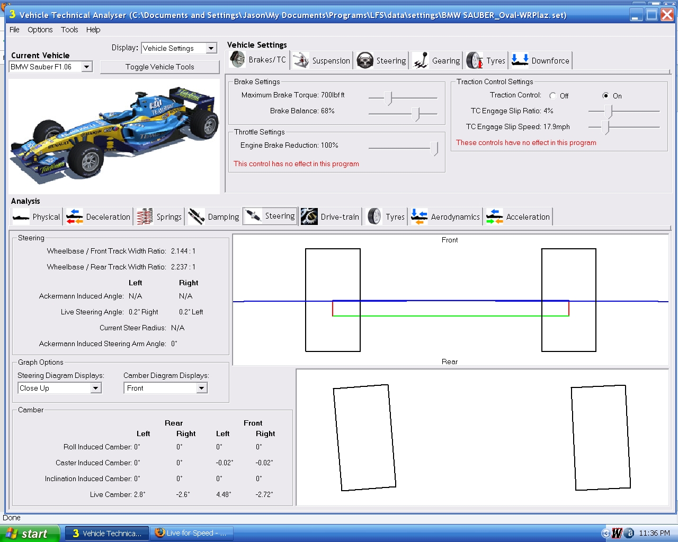Click the Suspension spring icon
The height and width of the screenshot is (542, 678).
(x=301, y=60)
